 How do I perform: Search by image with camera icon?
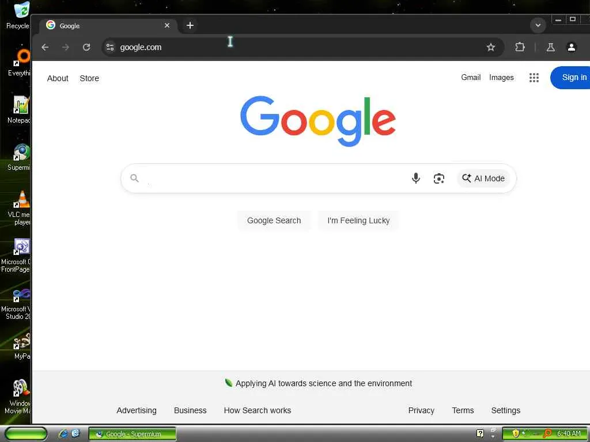[x=438, y=178]
